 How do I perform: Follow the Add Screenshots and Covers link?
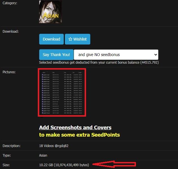tap(75, 127)
